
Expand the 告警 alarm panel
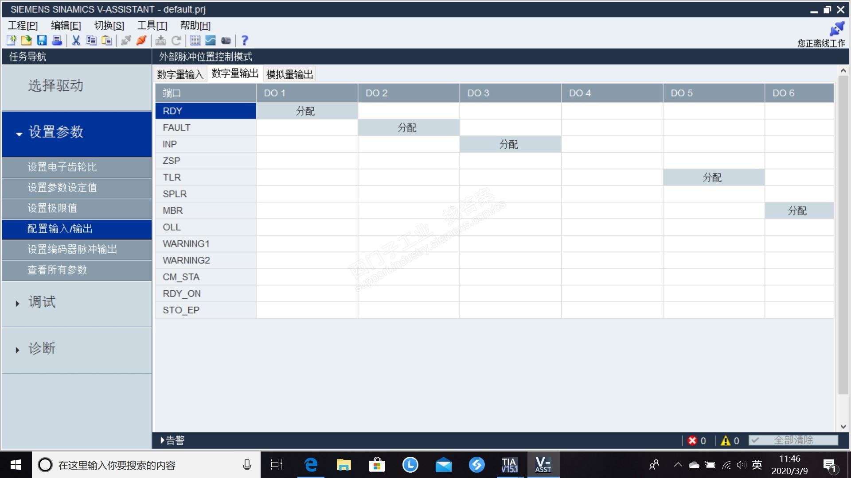[x=172, y=440]
